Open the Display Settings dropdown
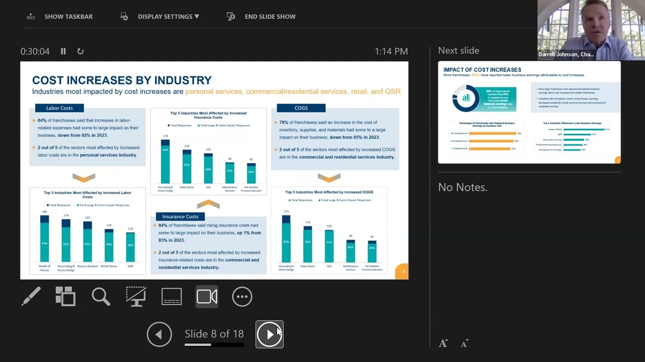Viewport: 645px width, 362px height. coord(168,17)
